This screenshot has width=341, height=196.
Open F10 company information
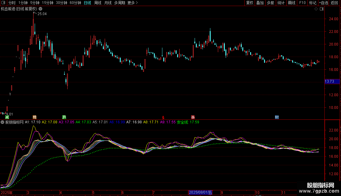pyautogui.click(x=302, y=3)
